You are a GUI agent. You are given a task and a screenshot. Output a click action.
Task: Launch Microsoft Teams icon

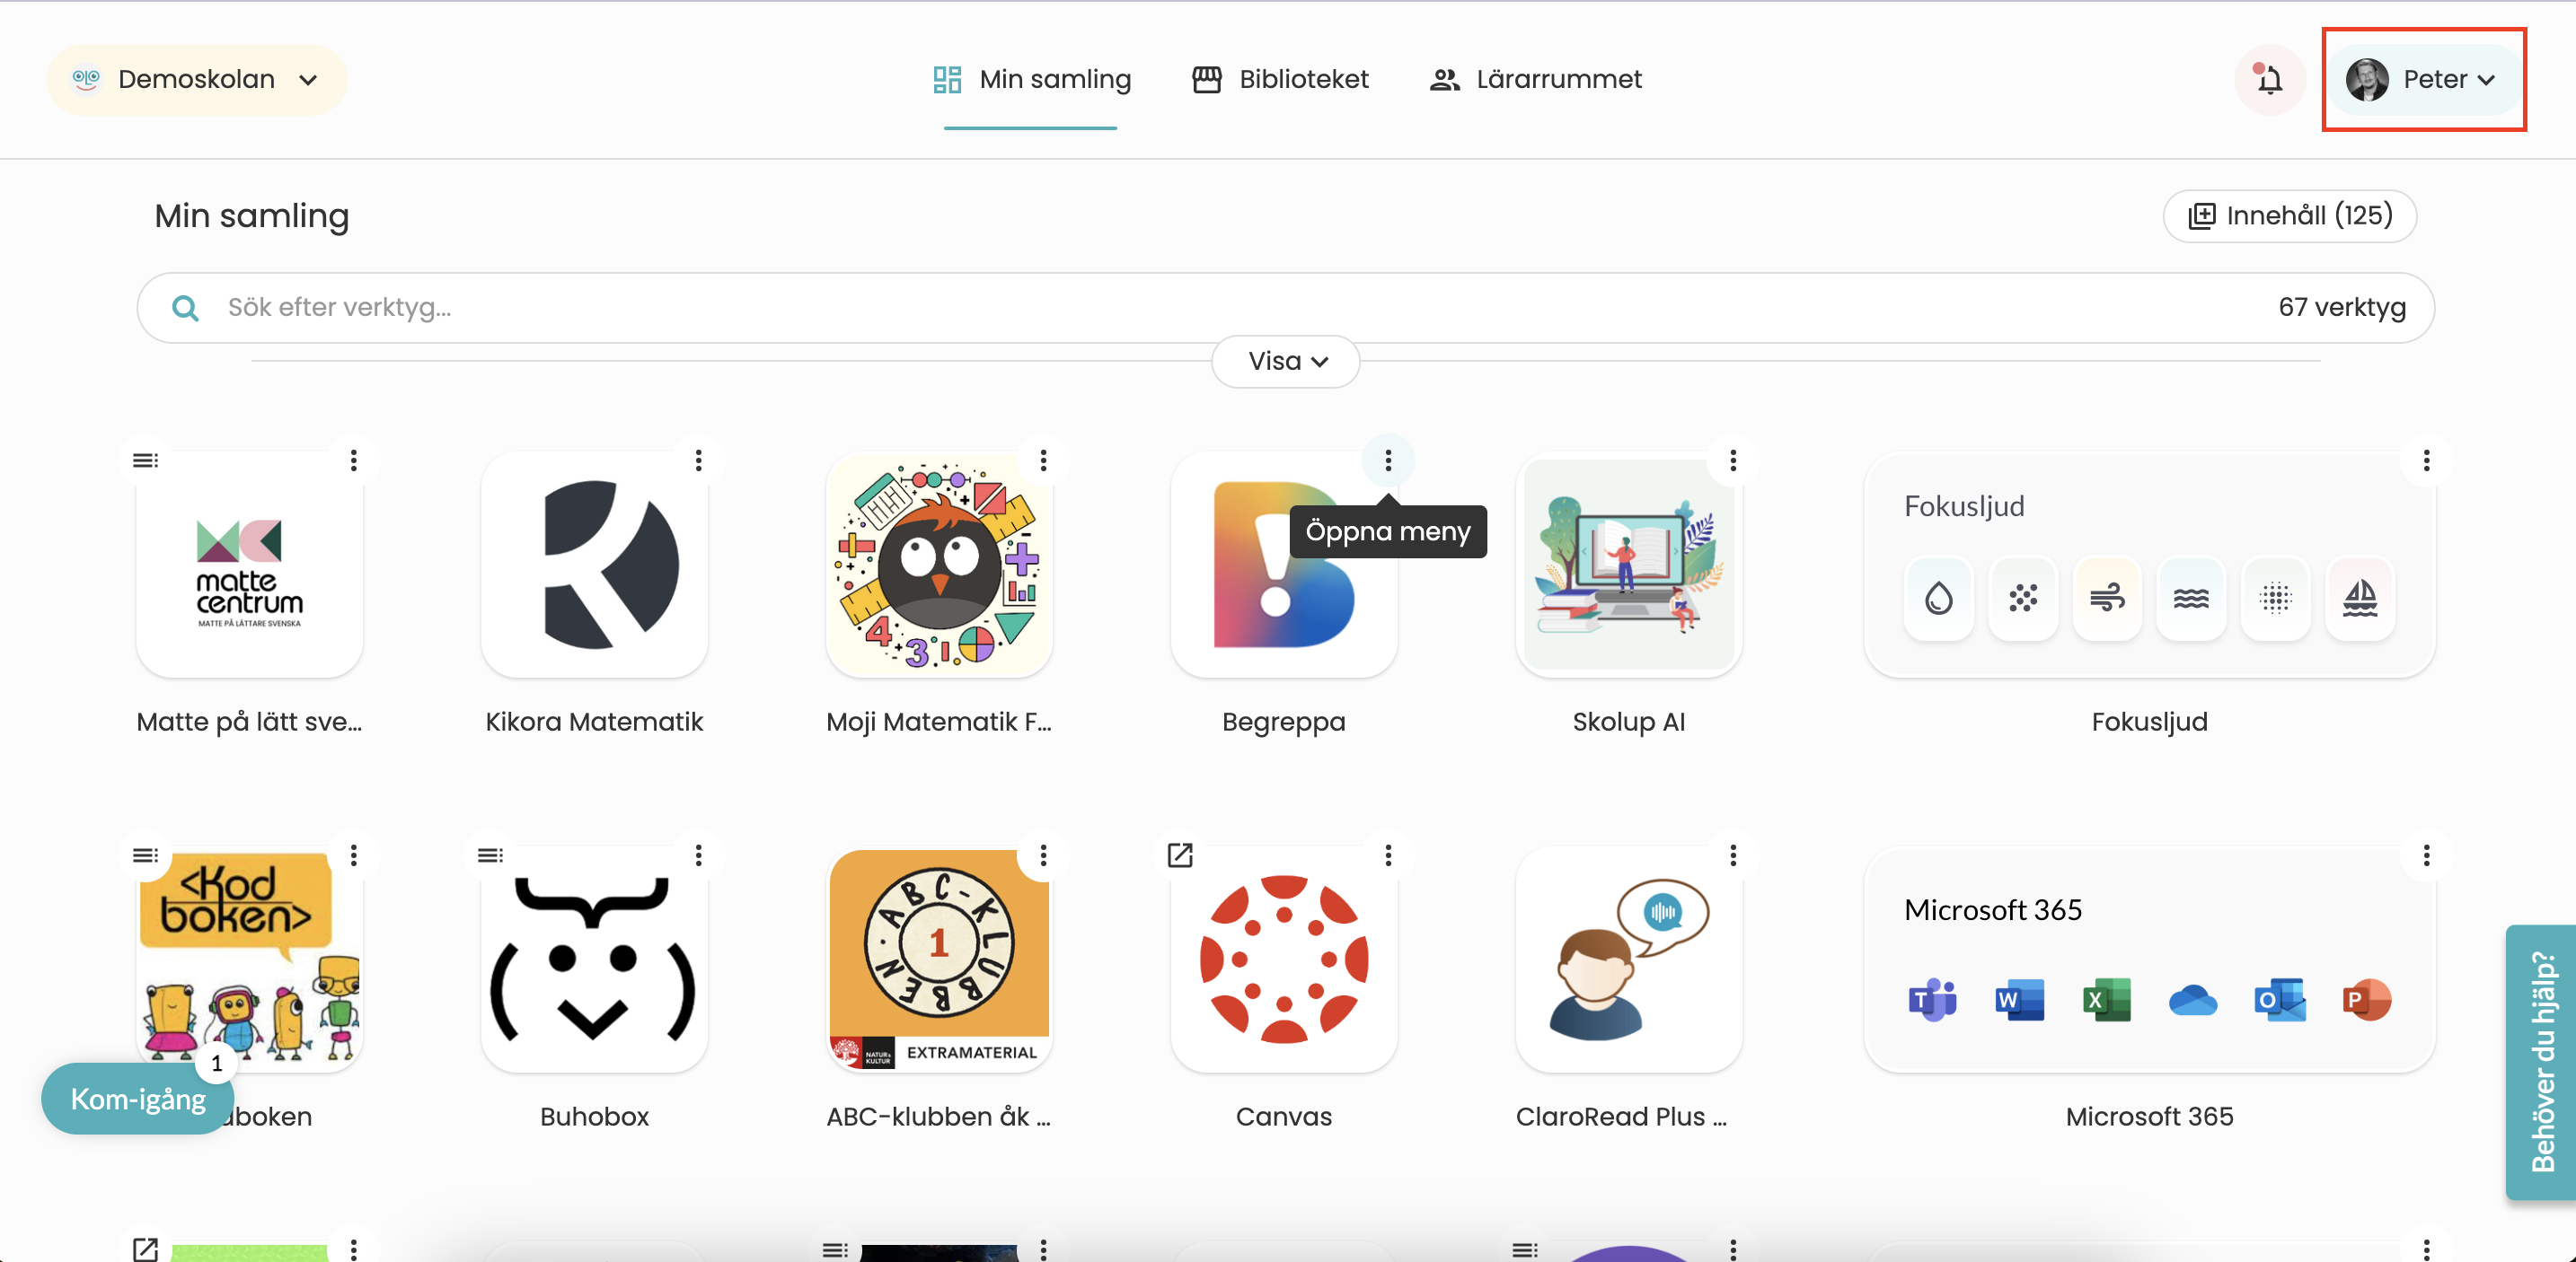1932,999
